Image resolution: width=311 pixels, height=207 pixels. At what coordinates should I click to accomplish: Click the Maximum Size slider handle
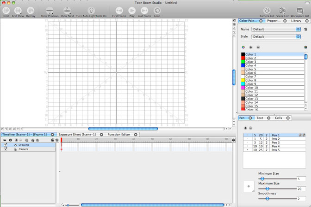click(x=267, y=189)
